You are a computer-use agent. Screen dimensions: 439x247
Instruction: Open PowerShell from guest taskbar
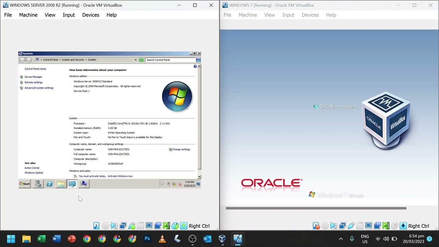click(x=49, y=184)
